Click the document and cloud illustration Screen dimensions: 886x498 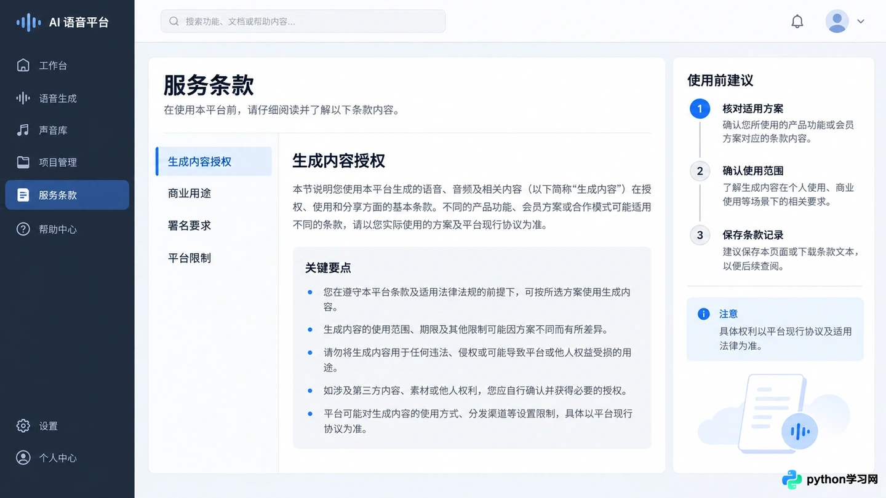(x=774, y=413)
